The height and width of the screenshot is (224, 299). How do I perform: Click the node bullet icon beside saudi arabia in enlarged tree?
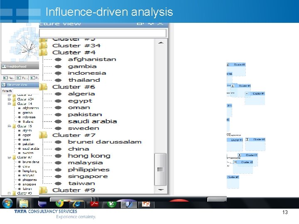[x=58, y=121]
